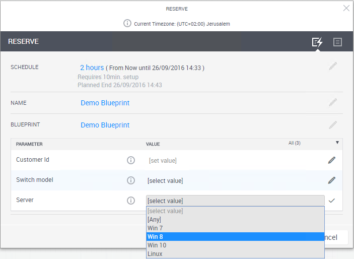View the current timezone info icon

[127, 24]
